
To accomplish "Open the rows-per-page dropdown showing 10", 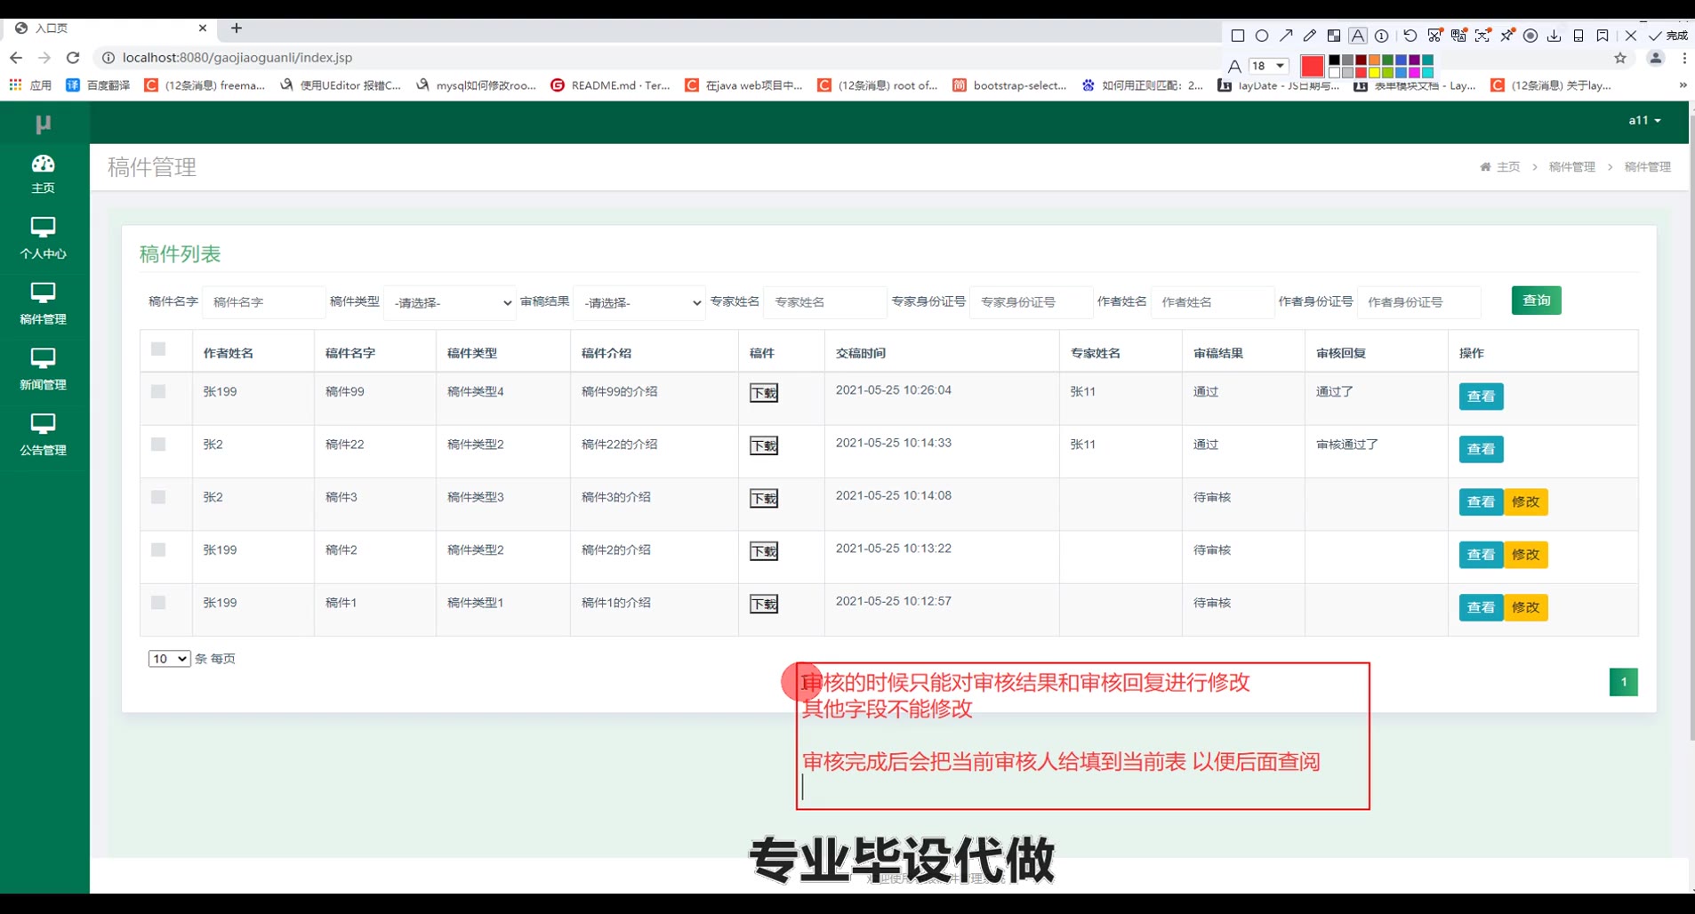I will pyautogui.click(x=169, y=659).
